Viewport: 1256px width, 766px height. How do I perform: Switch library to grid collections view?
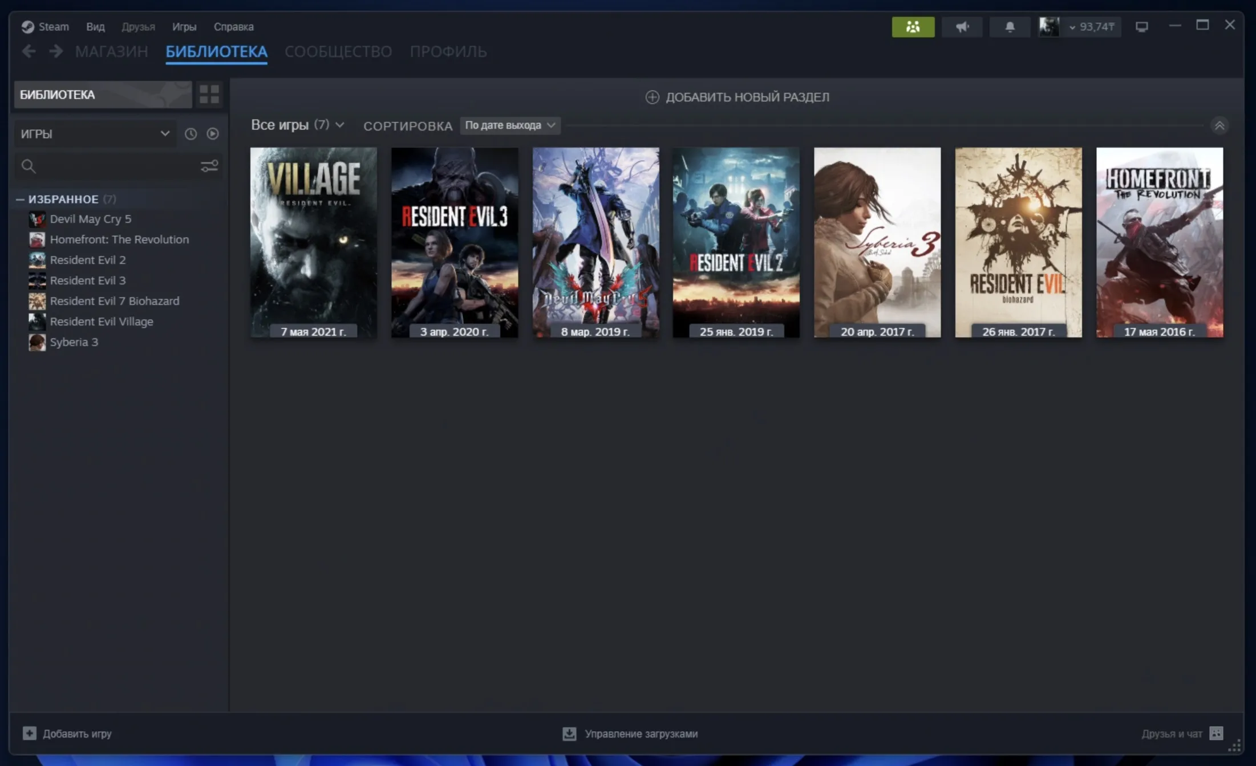tap(209, 94)
